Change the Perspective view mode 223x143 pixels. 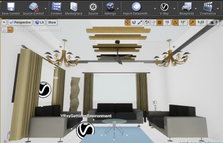[x=20, y=22]
